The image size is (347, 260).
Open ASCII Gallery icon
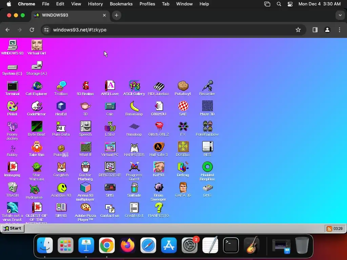point(134,88)
